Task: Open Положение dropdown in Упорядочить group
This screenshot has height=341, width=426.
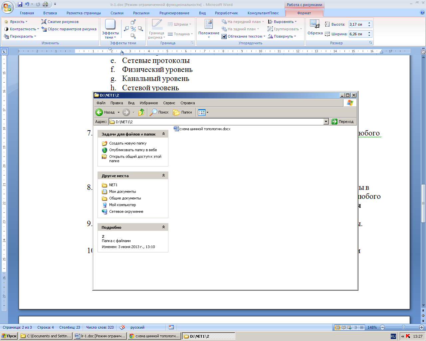Action: point(209,29)
